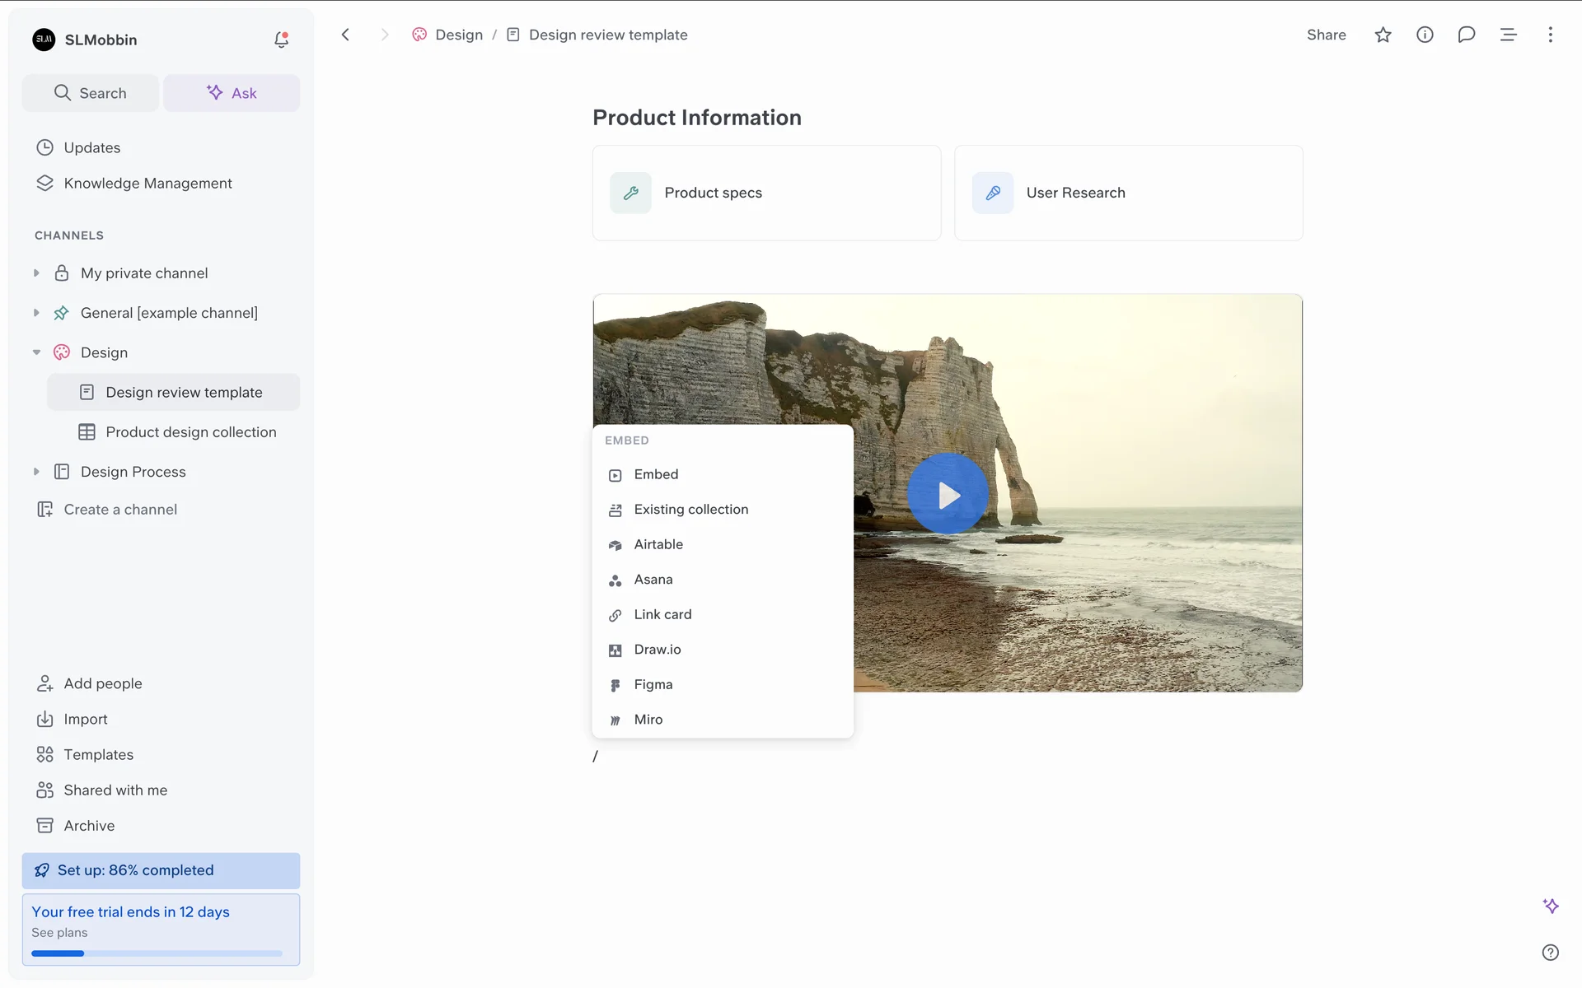Choose Airtable in embed menu
This screenshot has width=1582, height=988.
658,545
